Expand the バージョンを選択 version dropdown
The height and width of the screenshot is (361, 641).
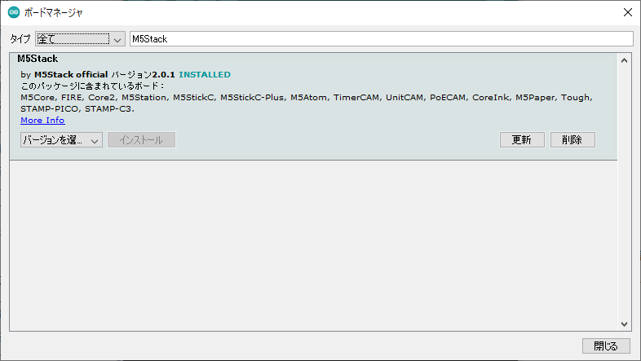[61, 140]
